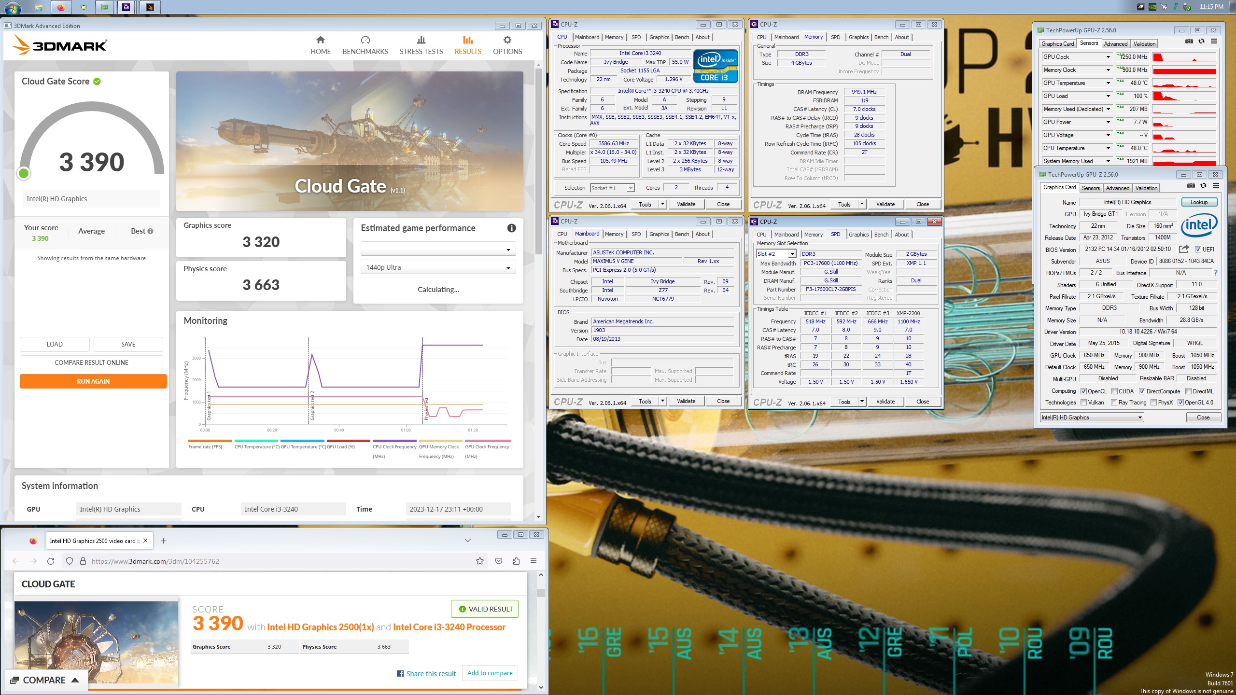The height and width of the screenshot is (695, 1236).
Task: Open About tab in CPU-Z SPD window
Action: 902,235
